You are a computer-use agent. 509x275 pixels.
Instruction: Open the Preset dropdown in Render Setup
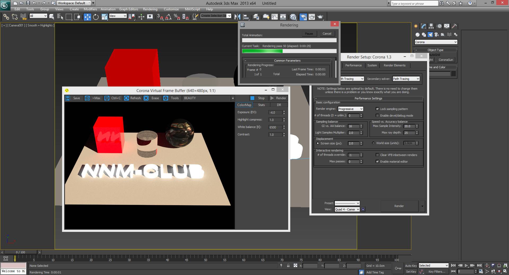click(x=347, y=203)
